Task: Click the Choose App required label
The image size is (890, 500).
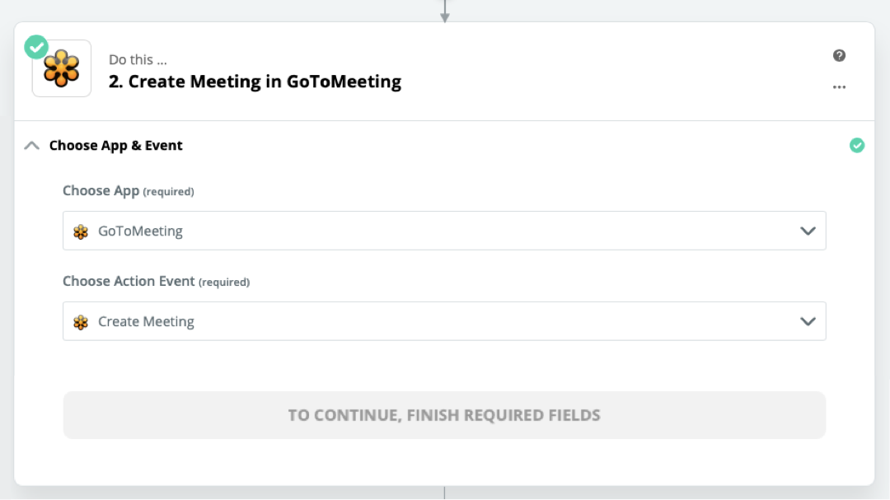Action: click(x=129, y=191)
